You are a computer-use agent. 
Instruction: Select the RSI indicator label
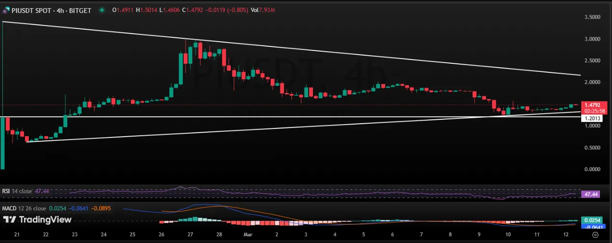coord(6,191)
